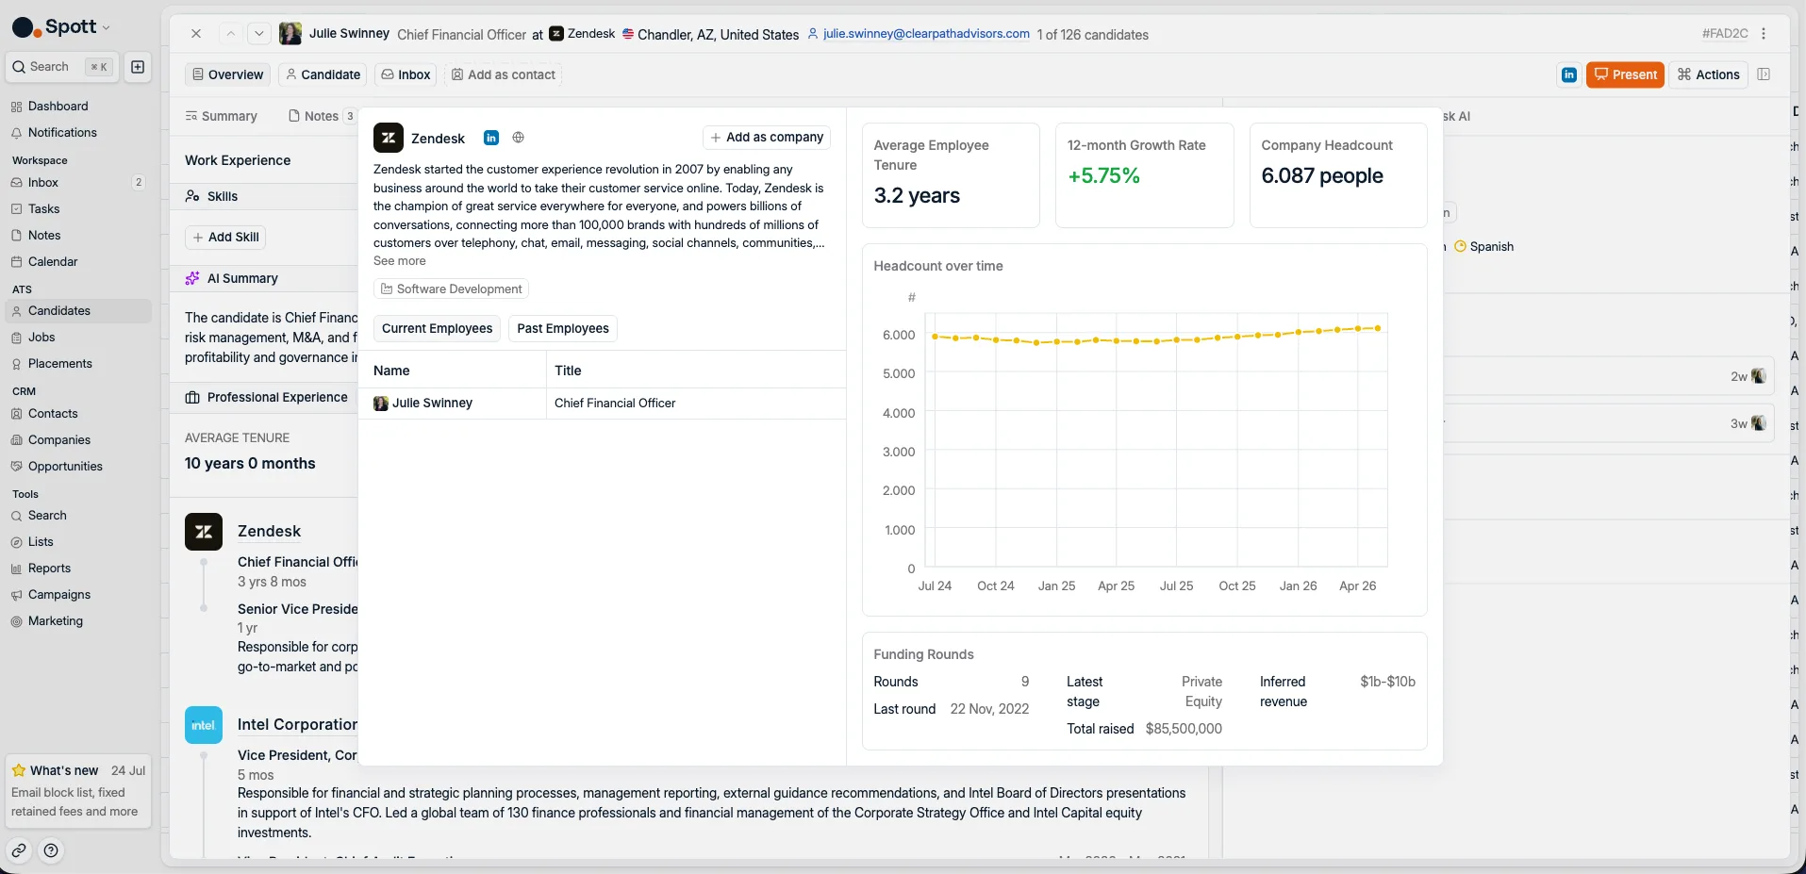This screenshot has height=874, width=1806.
Task: Click the 12-month Growth Rate value +5.75%
Action: (1103, 176)
